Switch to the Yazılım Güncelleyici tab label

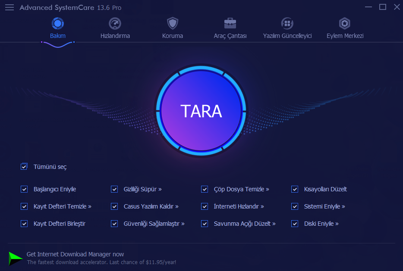(287, 36)
